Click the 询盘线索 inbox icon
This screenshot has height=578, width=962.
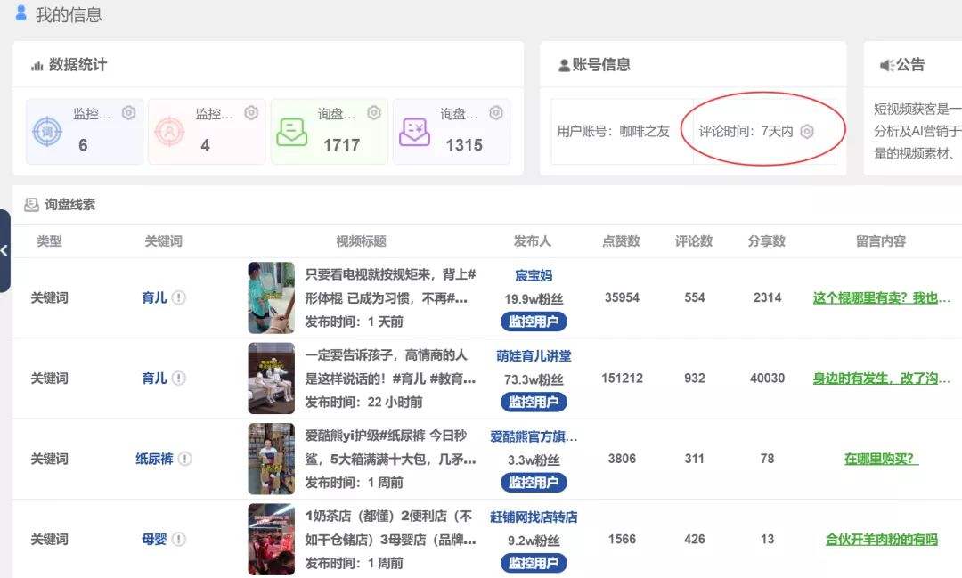tap(31, 205)
